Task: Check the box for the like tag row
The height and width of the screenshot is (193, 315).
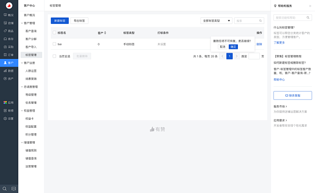Action: (55, 44)
